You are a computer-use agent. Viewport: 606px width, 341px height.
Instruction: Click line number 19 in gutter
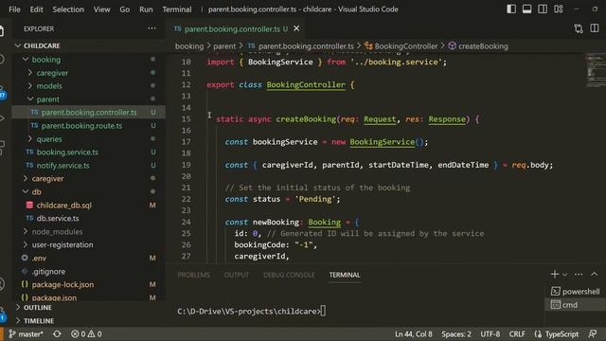pos(186,165)
